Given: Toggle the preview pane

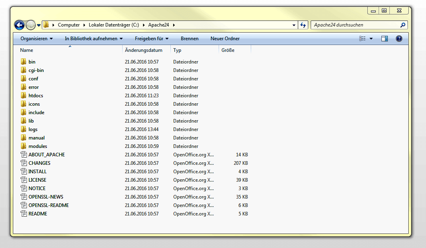Looking at the screenshot, I should point(384,38).
